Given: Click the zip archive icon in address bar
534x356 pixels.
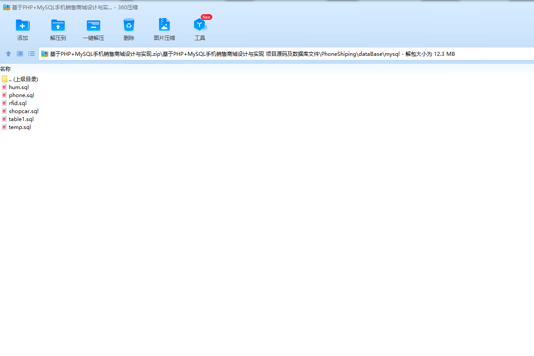Looking at the screenshot, I should (45, 54).
